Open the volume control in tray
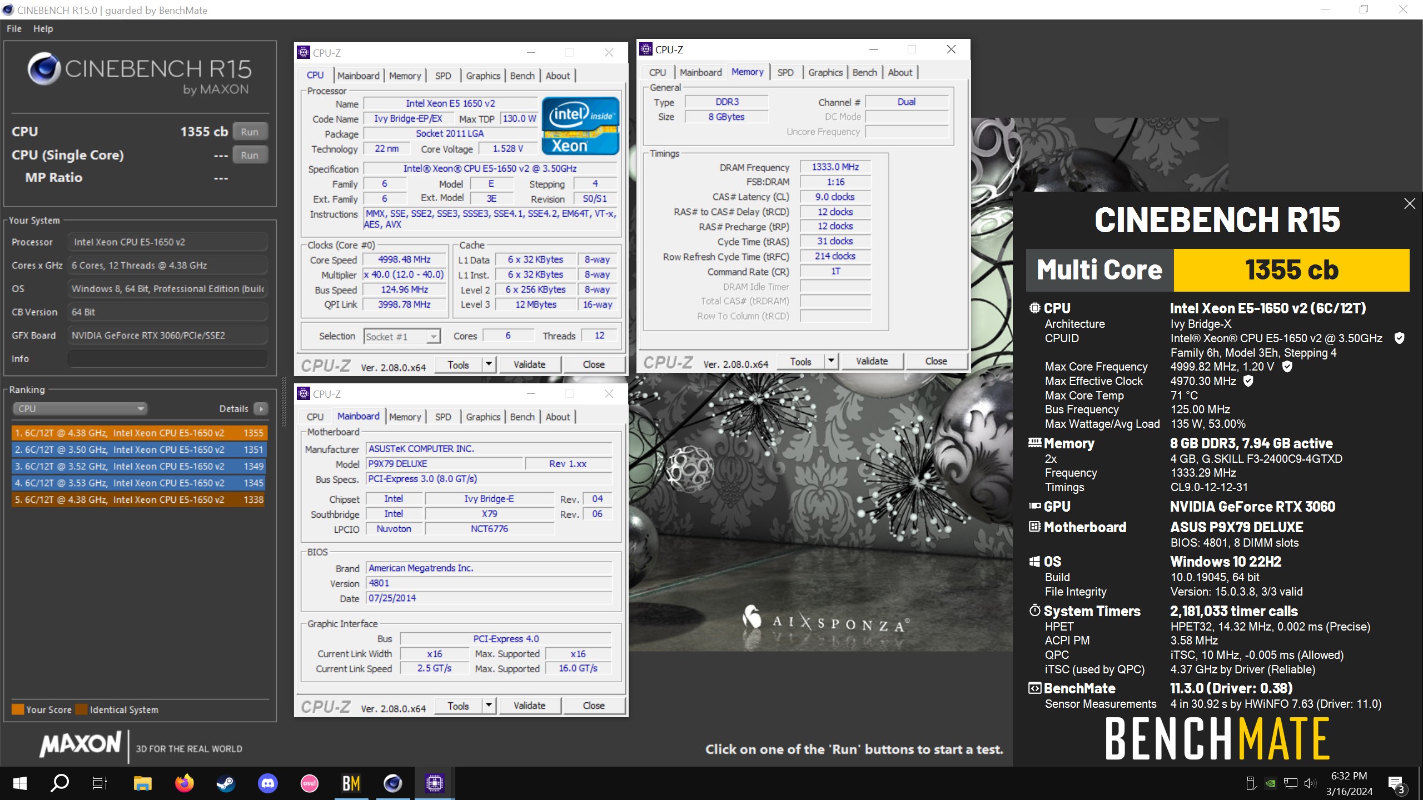1423x800 pixels. (x=1310, y=783)
